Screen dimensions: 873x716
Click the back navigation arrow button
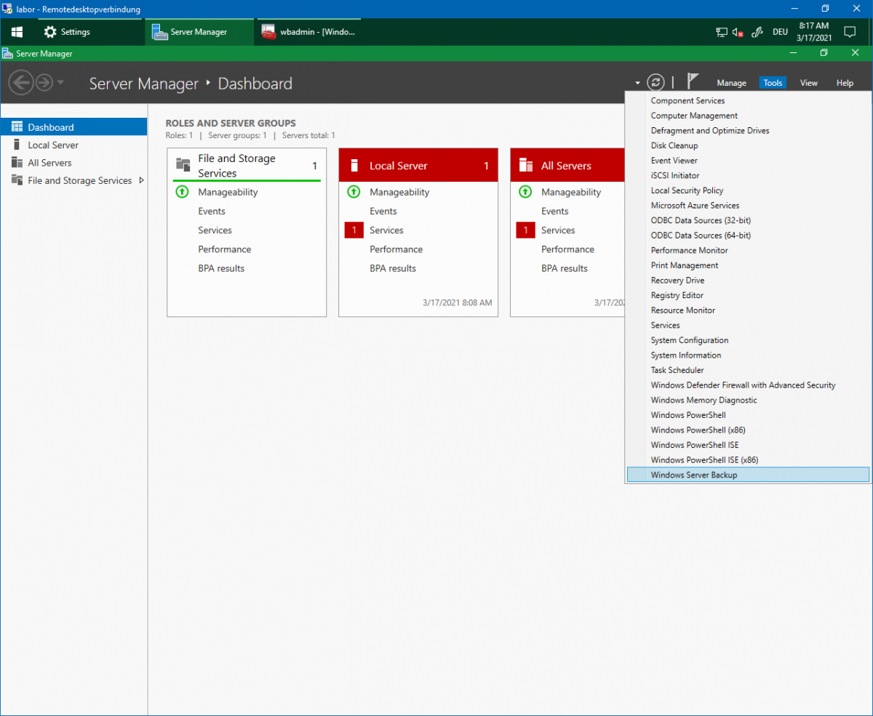pos(20,83)
